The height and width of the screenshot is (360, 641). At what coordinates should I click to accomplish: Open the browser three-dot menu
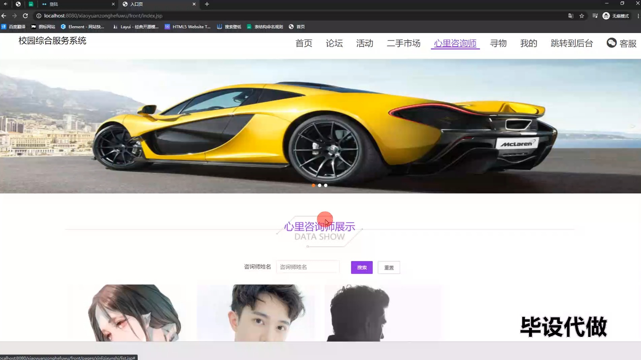638,16
